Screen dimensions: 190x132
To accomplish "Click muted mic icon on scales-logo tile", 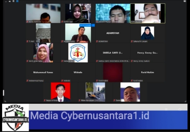I will [x=62, y=61].
